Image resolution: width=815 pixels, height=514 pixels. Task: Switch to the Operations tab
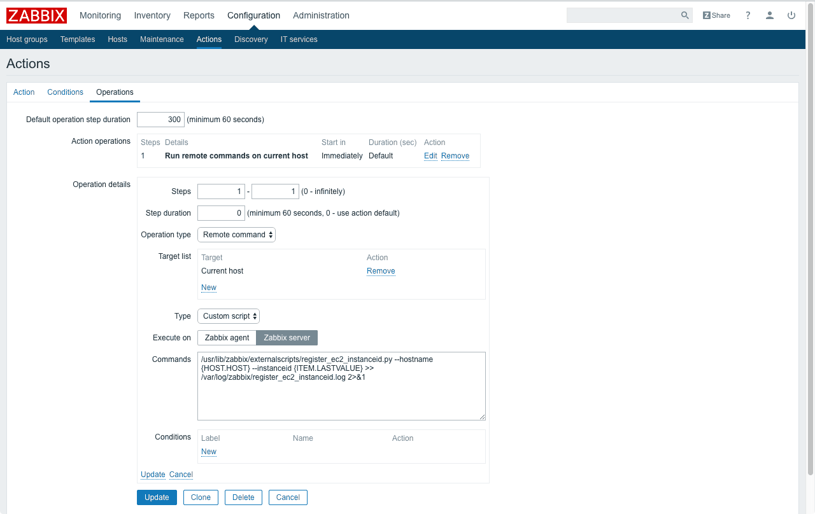[x=115, y=92]
